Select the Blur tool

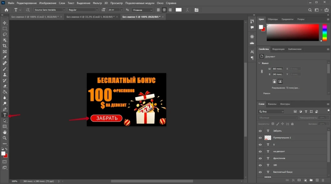point(5,98)
